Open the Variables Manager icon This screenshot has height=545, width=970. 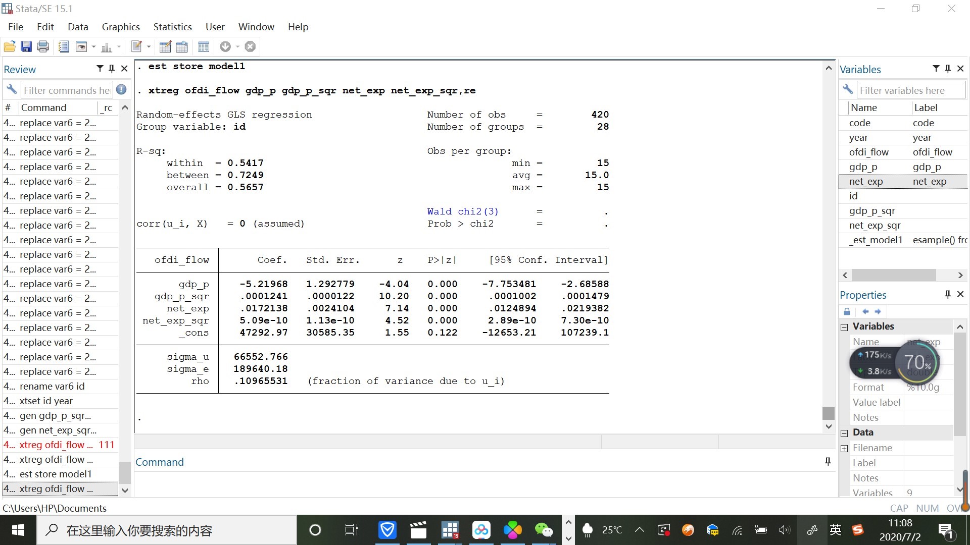click(x=204, y=47)
